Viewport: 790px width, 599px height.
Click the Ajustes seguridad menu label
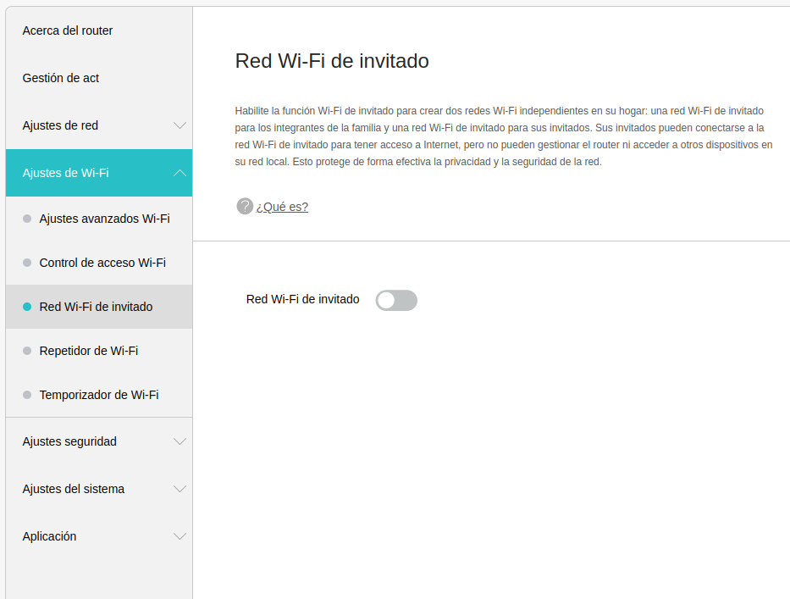tap(69, 441)
